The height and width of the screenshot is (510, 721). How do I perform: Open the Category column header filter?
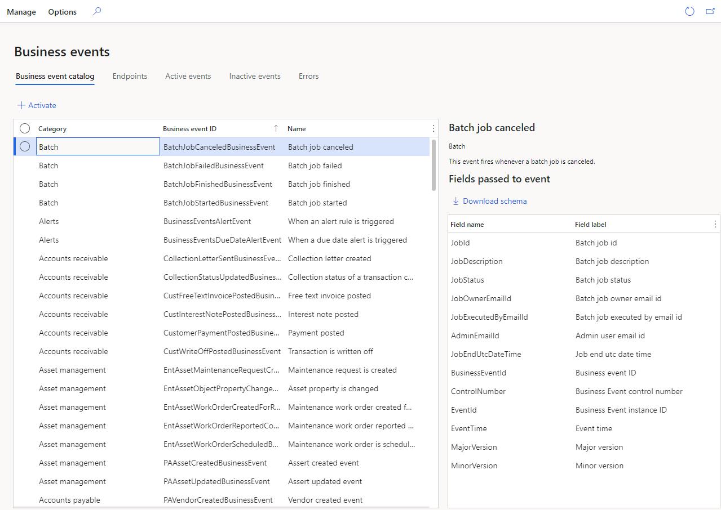[x=52, y=129]
